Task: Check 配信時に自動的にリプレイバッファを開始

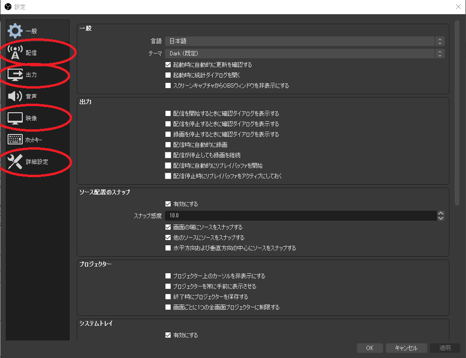Action: (168, 165)
